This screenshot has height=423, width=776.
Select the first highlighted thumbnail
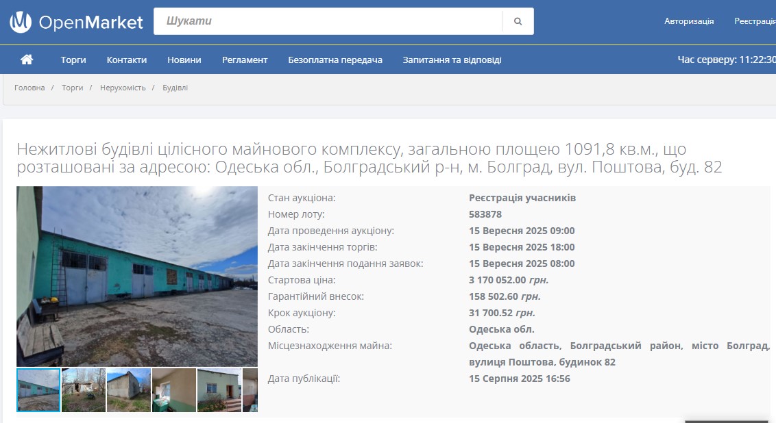pos(38,390)
